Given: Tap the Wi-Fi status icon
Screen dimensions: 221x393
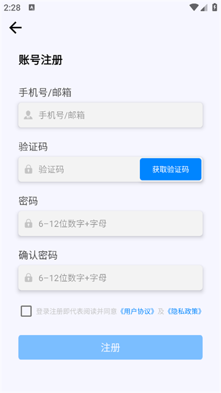Looking at the screenshot, I should 194,7.
